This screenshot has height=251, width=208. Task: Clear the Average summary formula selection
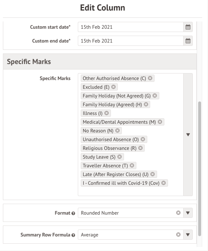pyautogui.click(x=178, y=235)
